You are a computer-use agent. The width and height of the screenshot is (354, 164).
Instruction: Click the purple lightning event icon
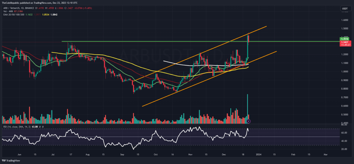pyautogui.click(x=249, y=121)
